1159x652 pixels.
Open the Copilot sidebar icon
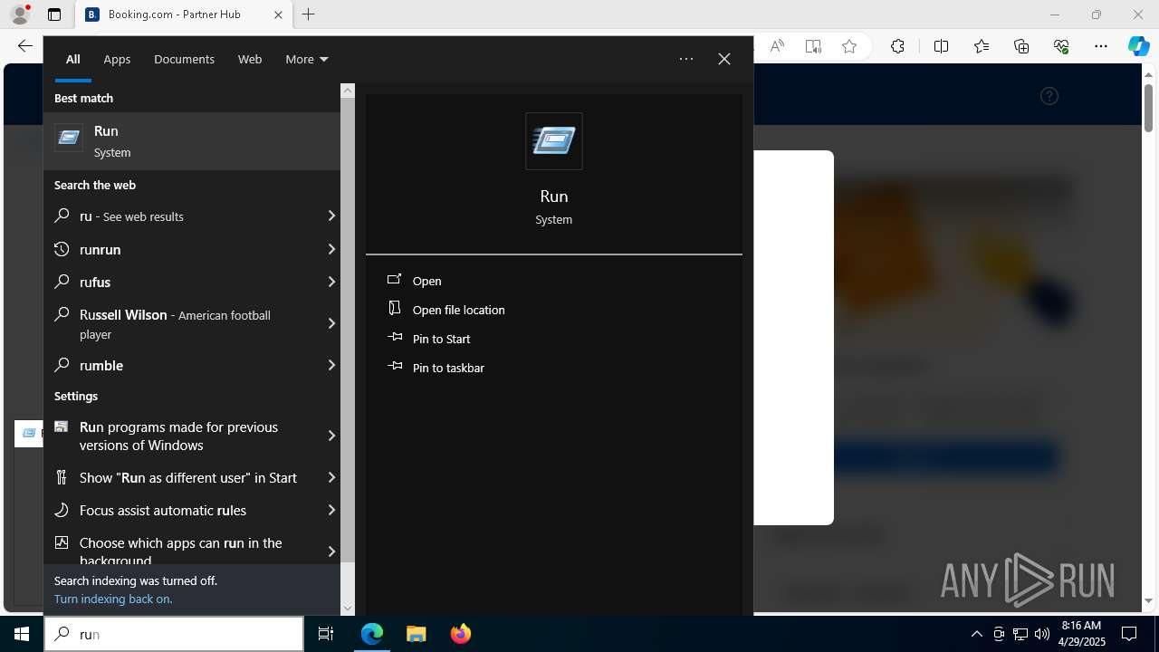point(1138,46)
